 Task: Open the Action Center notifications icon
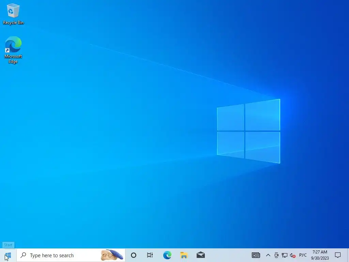338,255
